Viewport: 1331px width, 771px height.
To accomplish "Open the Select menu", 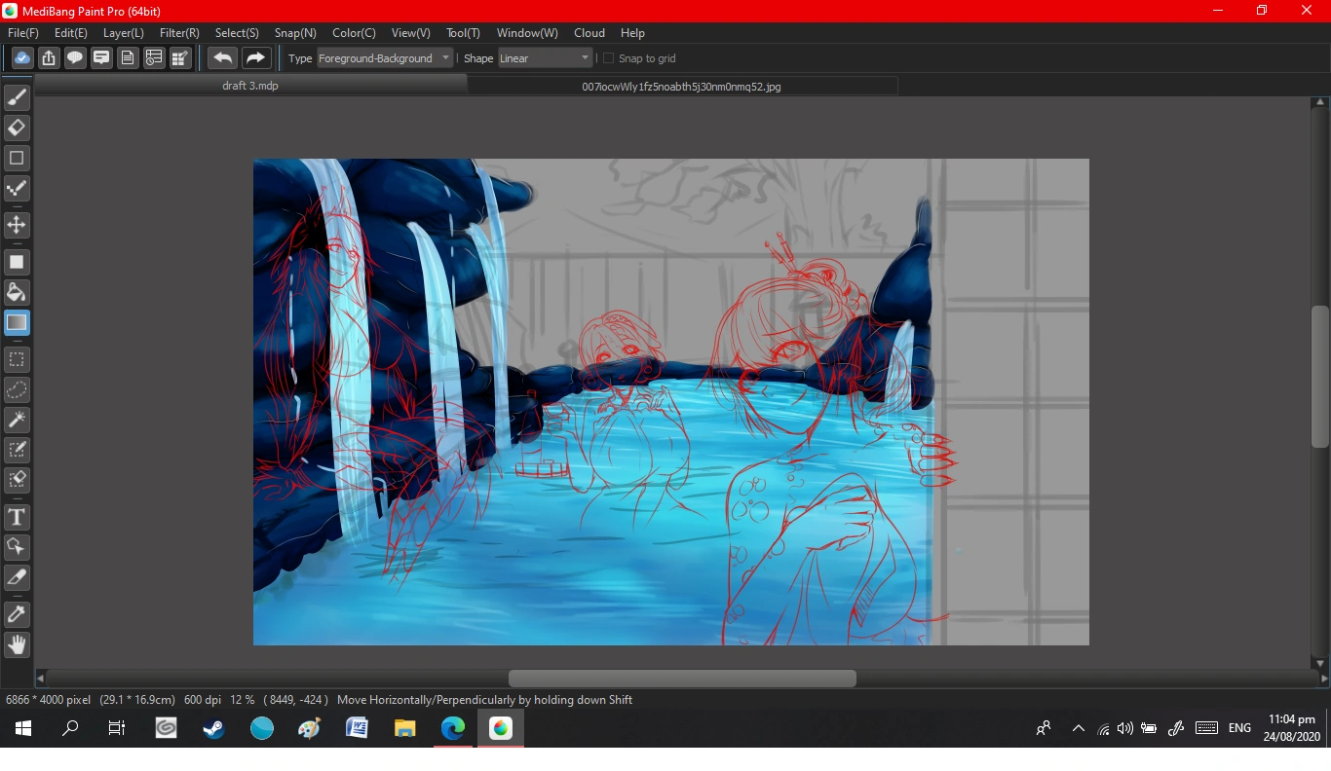I will (x=237, y=33).
